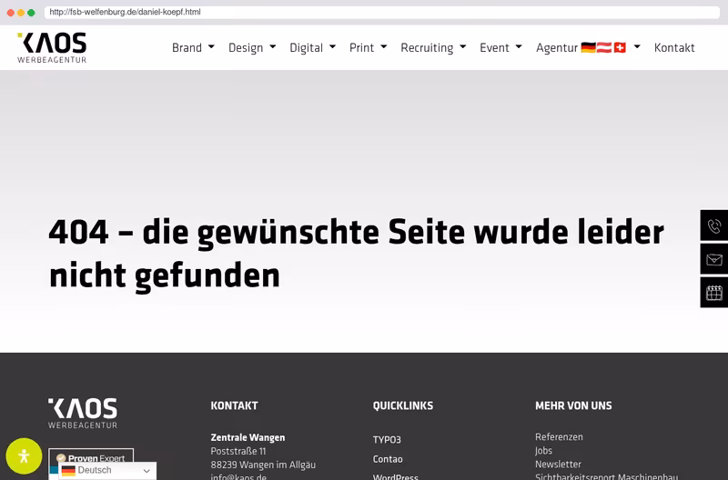Click the Poststraße 11 address line

pyautogui.click(x=238, y=451)
